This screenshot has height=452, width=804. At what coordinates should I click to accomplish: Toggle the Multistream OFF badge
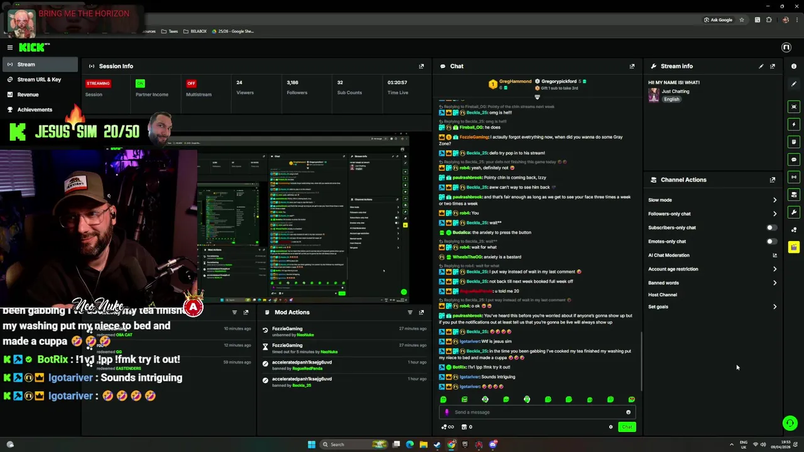pos(191,83)
